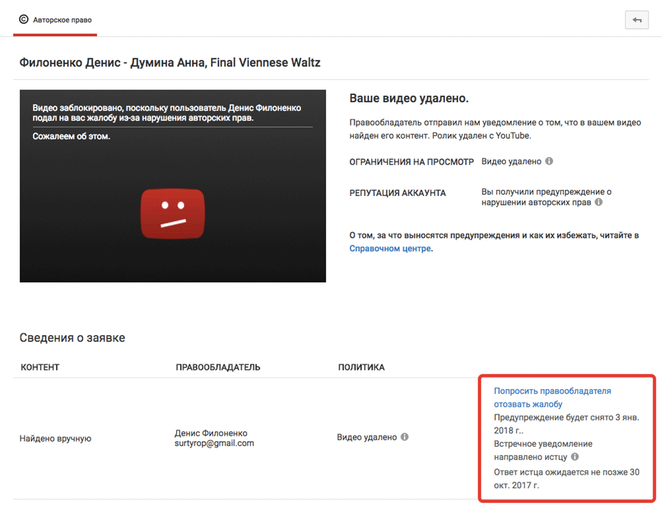Click ОГРАНИЧЕНИЯ НА ПРОСМОТР label
The height and width of the screenshot is (516, 662).
pyautogui.click(x=412, y=162)
